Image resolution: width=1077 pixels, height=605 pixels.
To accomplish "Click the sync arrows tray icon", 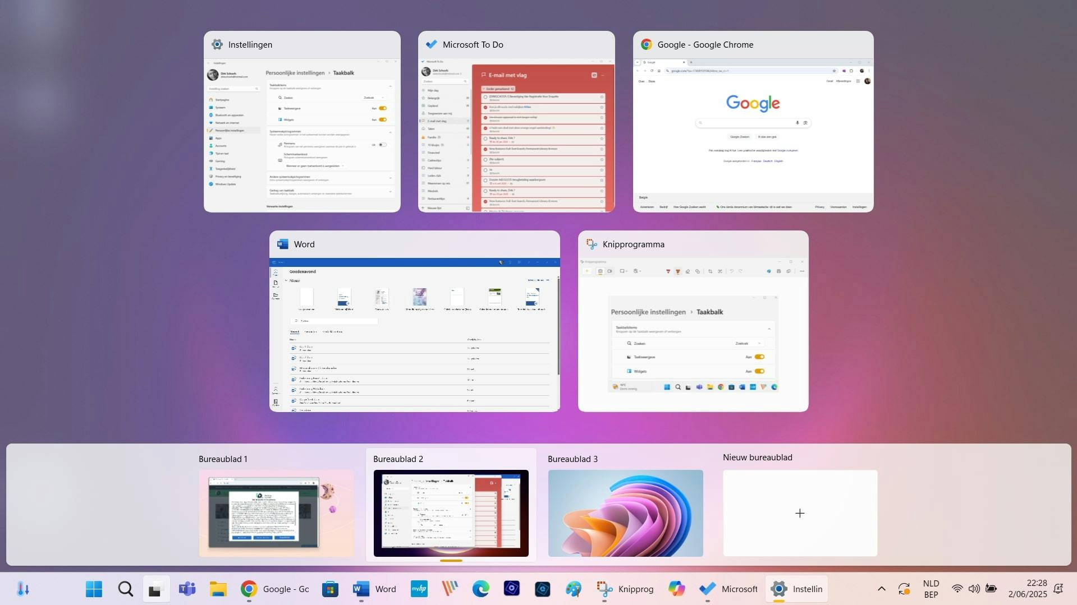I will [904, 589].
